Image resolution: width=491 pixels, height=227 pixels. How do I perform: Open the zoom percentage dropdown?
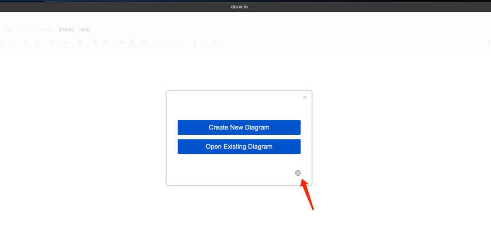pos(6,42)
